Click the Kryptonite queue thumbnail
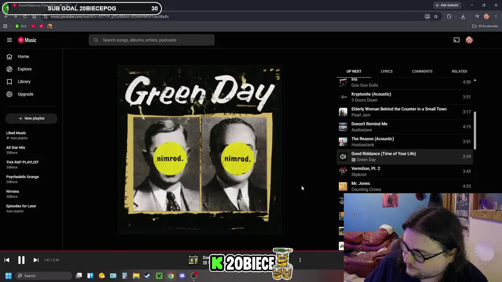 (x=343, y=97)
